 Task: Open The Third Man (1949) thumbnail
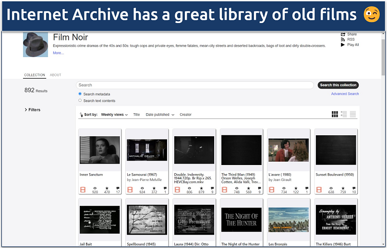click(x=242, y=150)
